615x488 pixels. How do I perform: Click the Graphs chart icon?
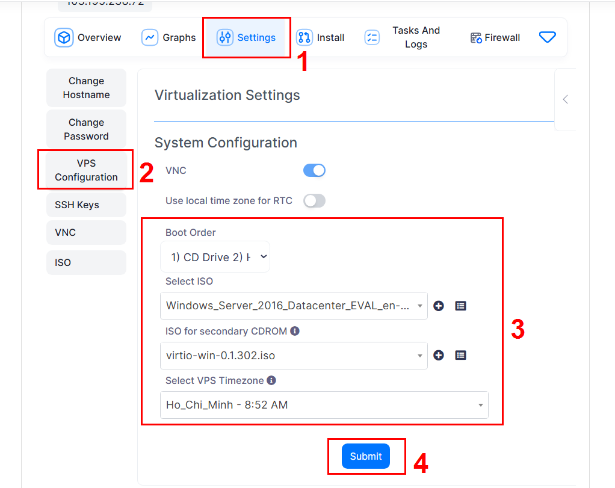click(x=149, y=38)
